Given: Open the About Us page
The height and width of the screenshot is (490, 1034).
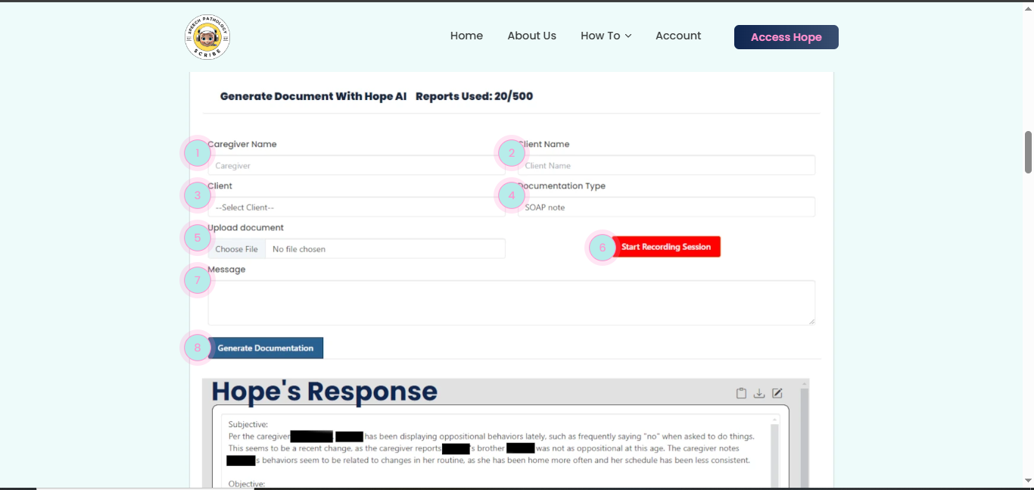Looking at the screenshot, I should [x=531, y=36].
